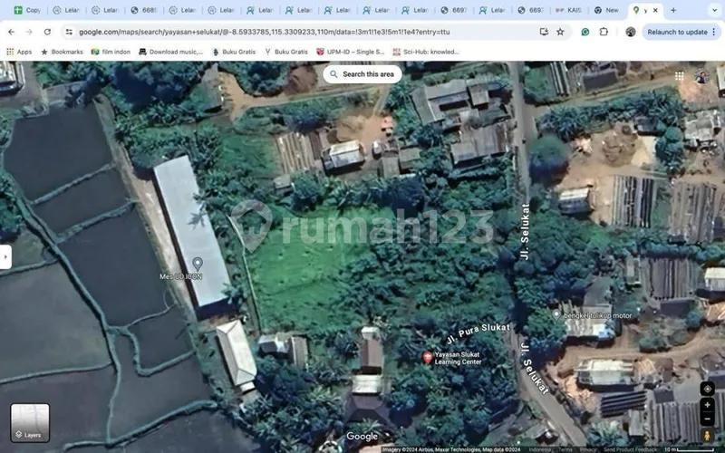Open the UPM-ID Single S... bookmark

[351, 52]
